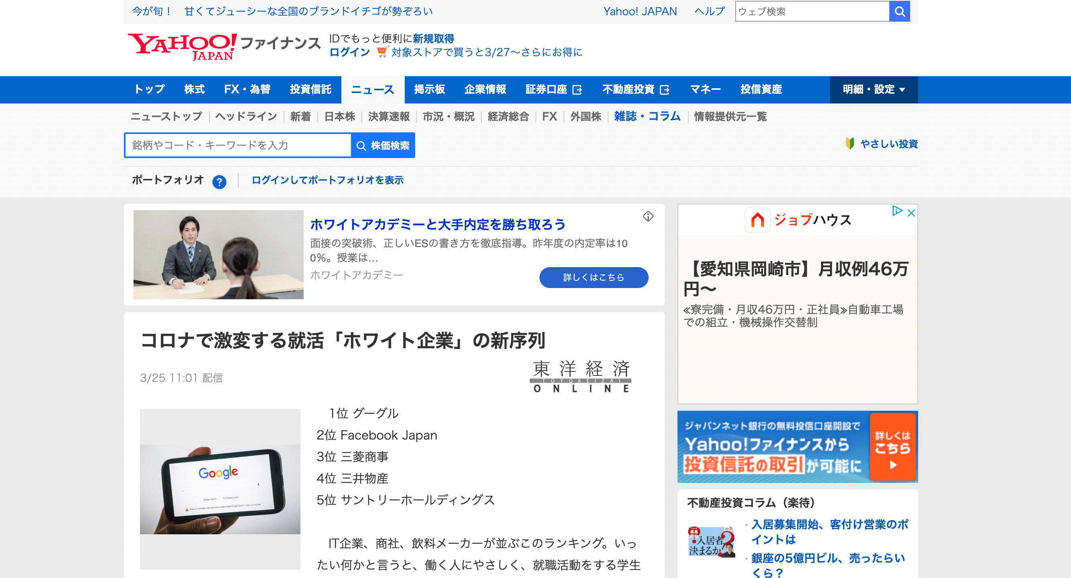Open 決算速報 sub-navigation link
Screen dimensions: 1071x578
389,116
